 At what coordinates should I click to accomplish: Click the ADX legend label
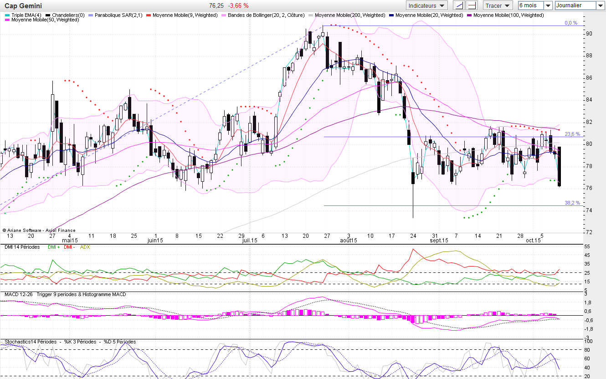(x=85, y=247)
